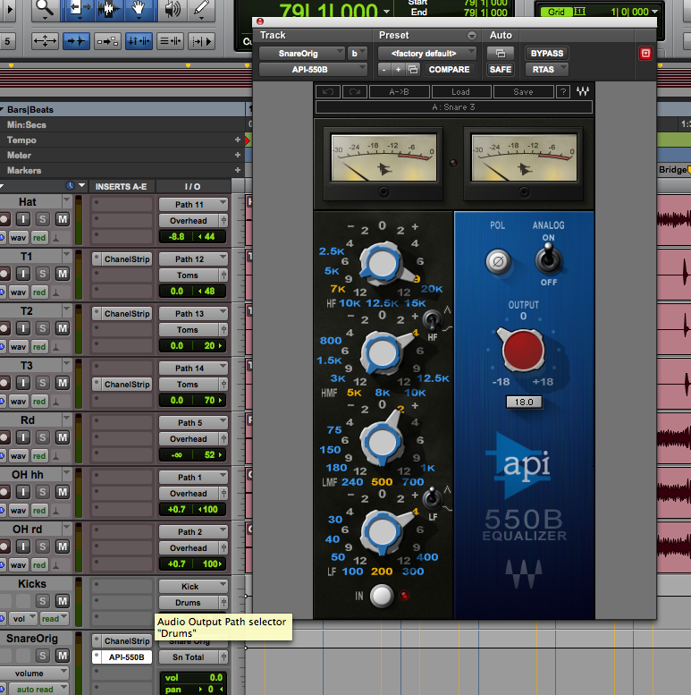Enable input monitoring on T2 track
The height and width of the screenshot is (695, 691).
point(23,328)
